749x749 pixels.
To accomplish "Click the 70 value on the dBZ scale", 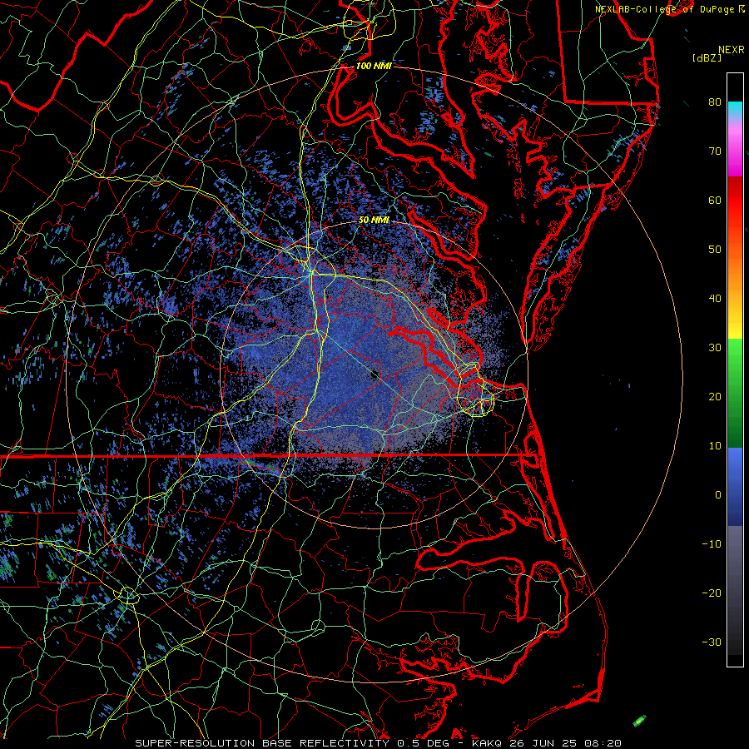I will (x=715, y=151).
